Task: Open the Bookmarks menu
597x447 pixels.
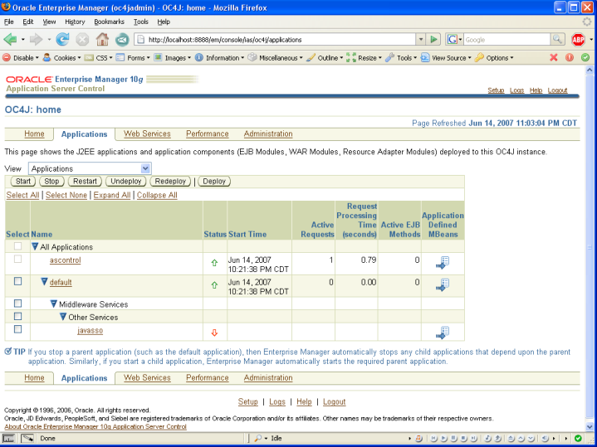Action: (x=109, y=22)
